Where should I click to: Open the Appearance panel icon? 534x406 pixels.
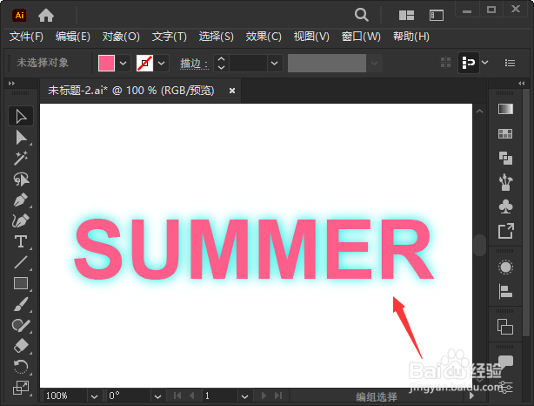coord(505,267)
